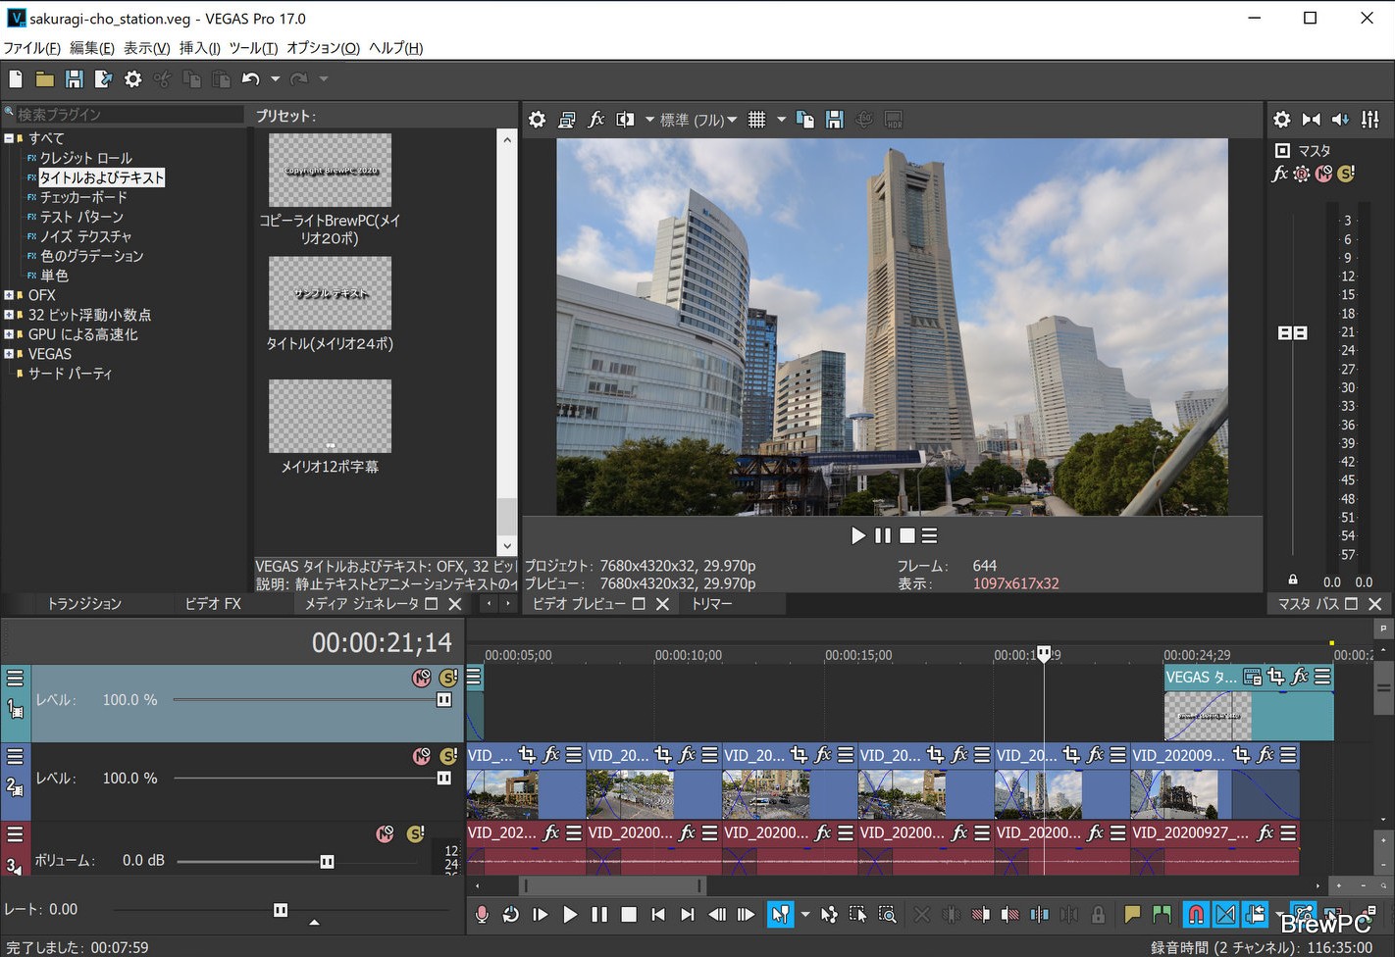Select the チェッカーボード generator item
Viewport: 1395px width, 957px height.
[83, 197]
